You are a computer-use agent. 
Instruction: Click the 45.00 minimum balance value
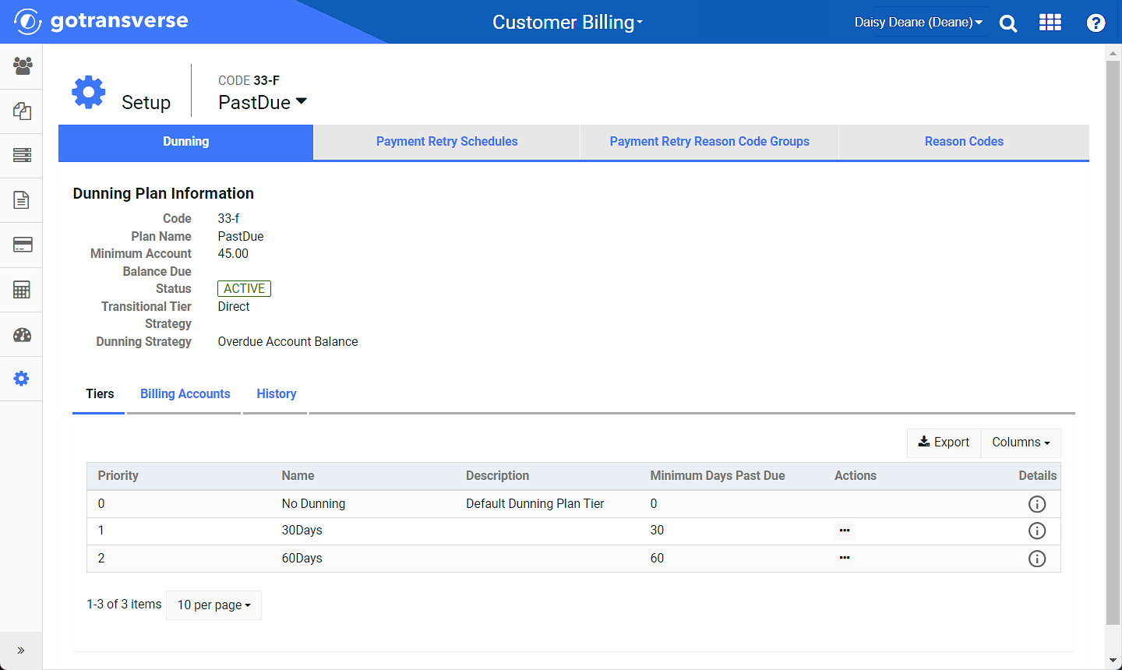pos(233,254)
